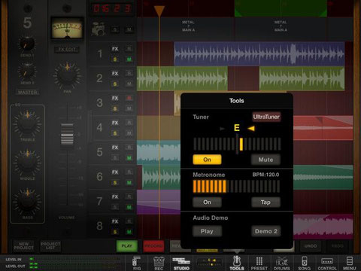Toggle solo on track 1
Image resolution: width=361 pixels, height=271 pixels.
[115, 59]
